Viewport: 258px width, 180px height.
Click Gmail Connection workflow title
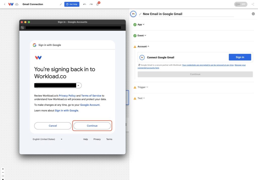coord(33,4)
